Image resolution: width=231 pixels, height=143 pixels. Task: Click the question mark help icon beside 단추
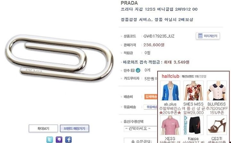click(133, 71)
